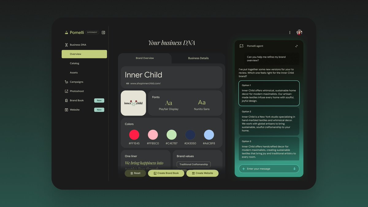
Task: Click the plus attachment icon in chat
Action: (x=243, y=169)
